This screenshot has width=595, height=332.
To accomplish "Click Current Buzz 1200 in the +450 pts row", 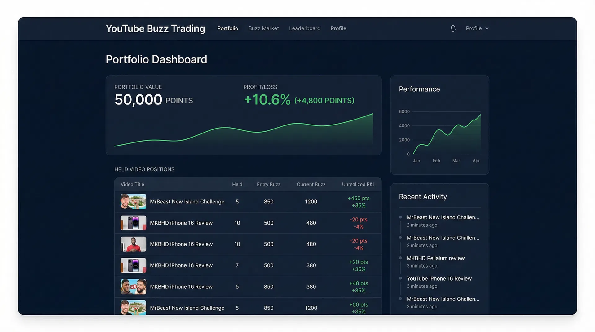I will pyautogui.click(x=311, y=202).
